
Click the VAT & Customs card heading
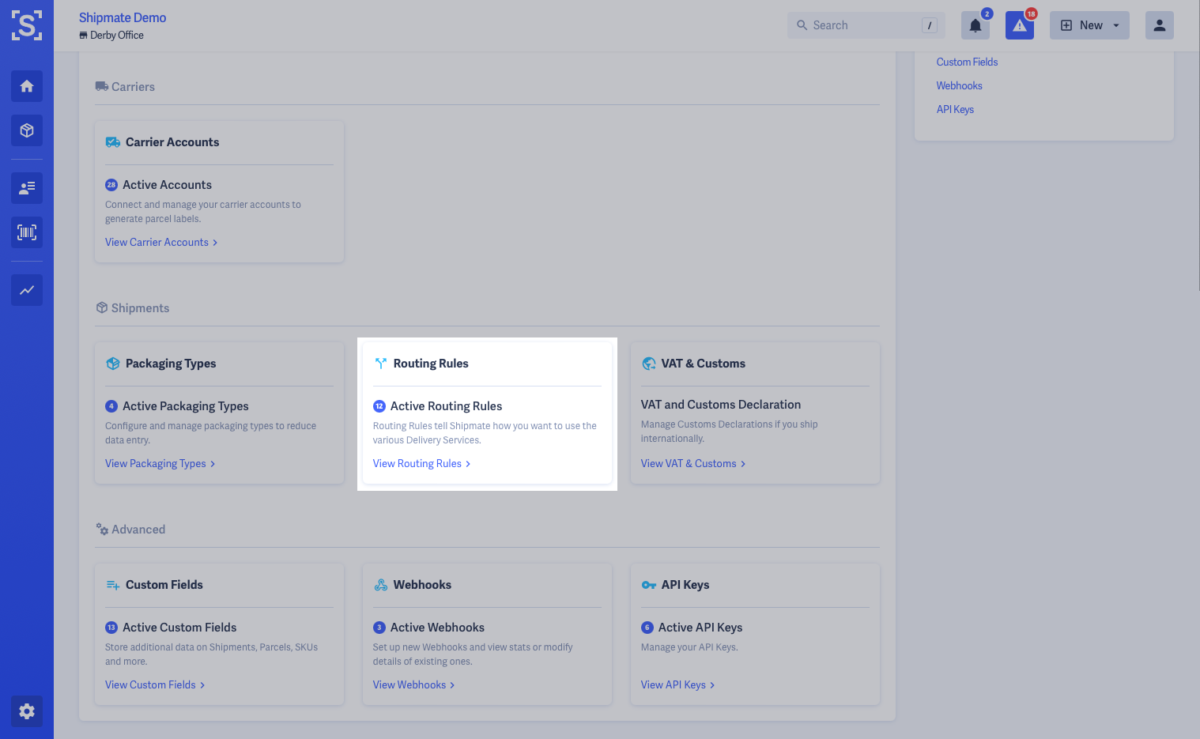coord(704,364)
